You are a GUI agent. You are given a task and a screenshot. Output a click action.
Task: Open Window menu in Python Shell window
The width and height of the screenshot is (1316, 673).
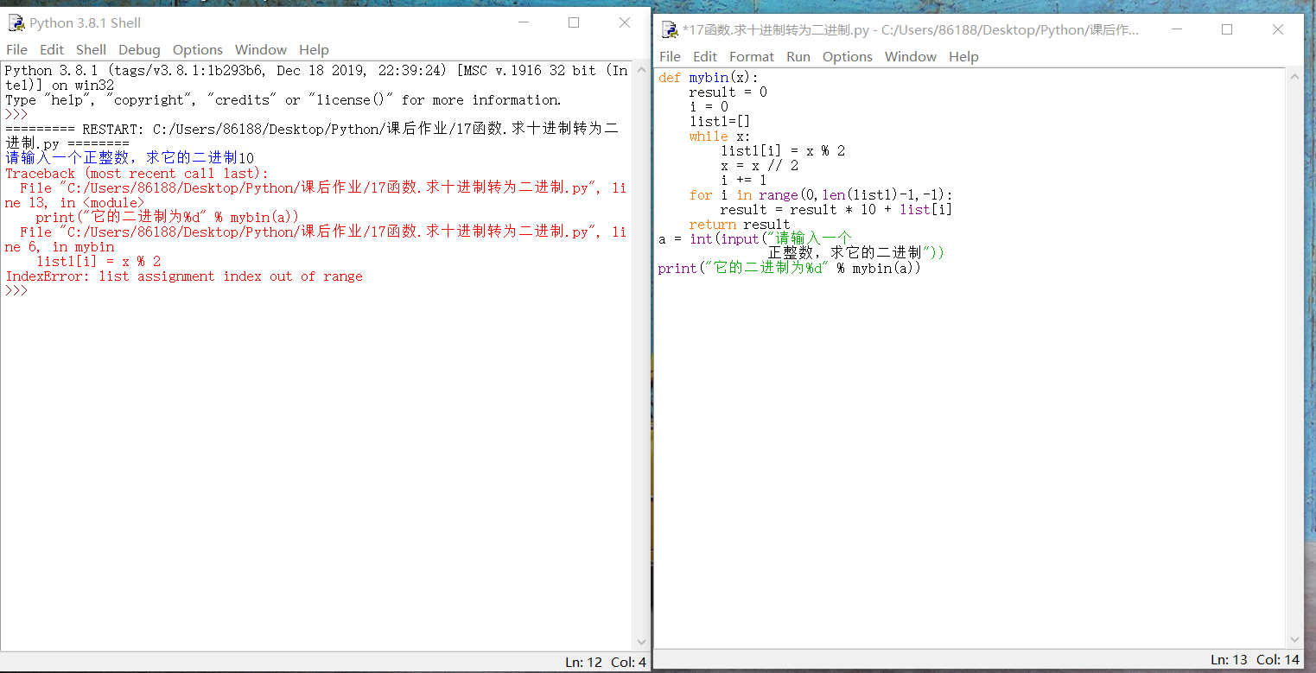(x=261, y=50)
